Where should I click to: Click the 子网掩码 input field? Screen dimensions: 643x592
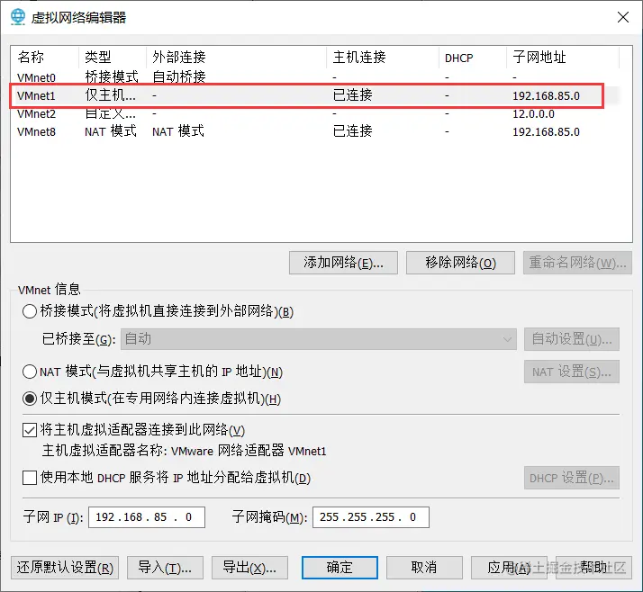click(x=371, y=517)
